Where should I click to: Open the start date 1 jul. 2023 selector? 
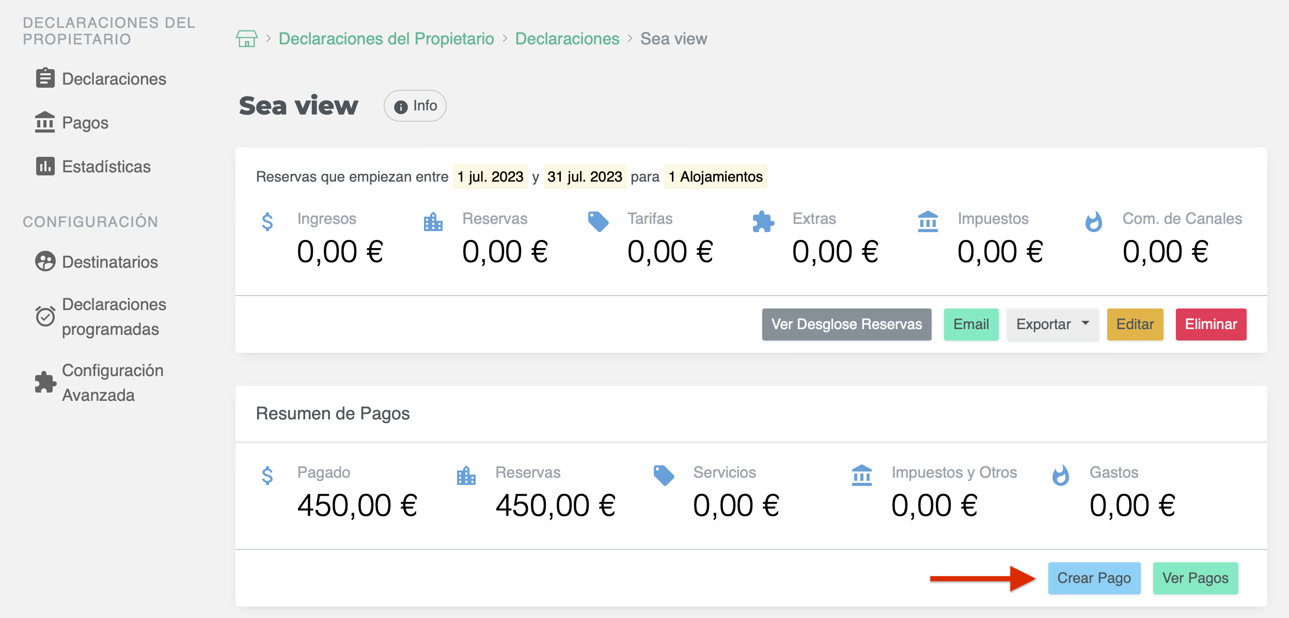(x=490, y=176)
